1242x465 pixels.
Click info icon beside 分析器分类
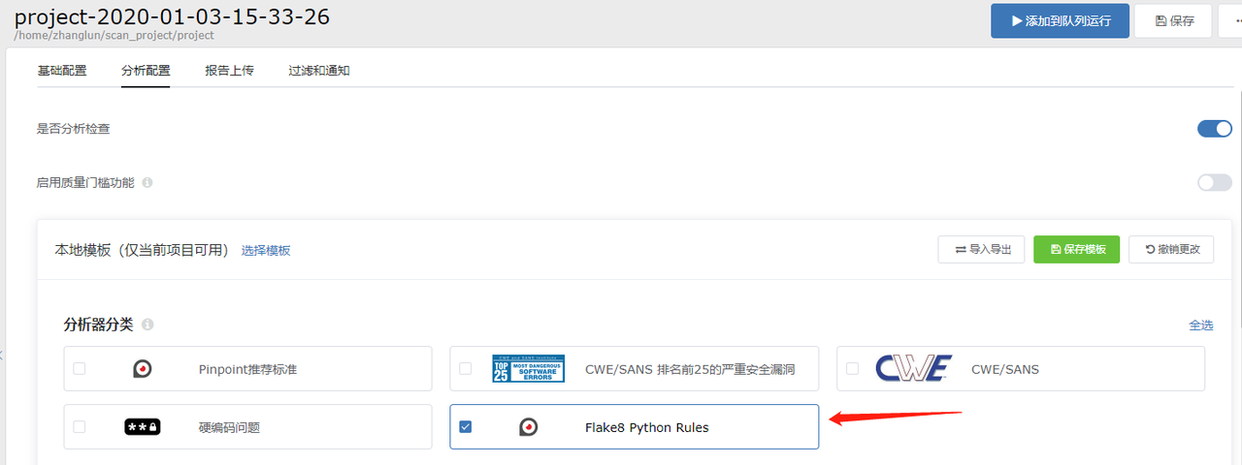click(x=147, y=325)
